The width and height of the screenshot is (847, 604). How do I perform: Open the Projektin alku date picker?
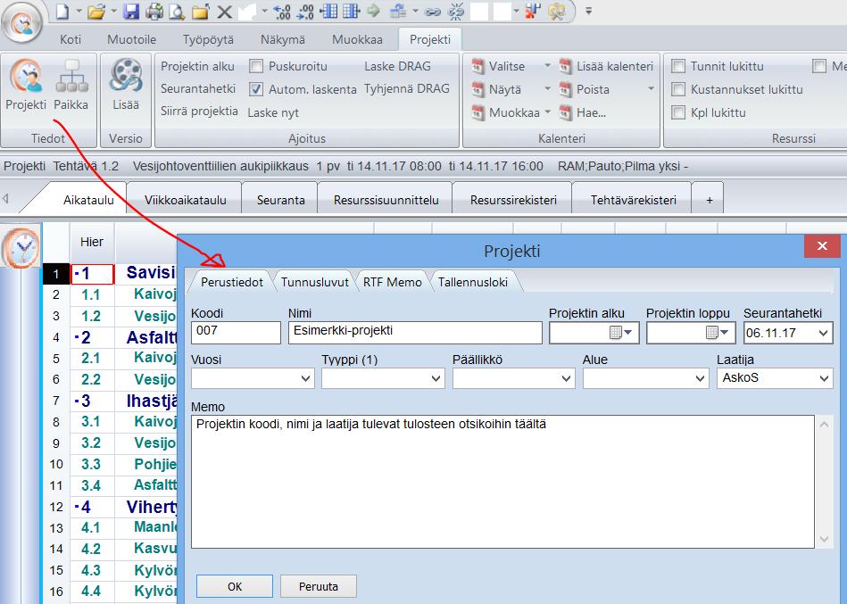click(x=620, y=333)
